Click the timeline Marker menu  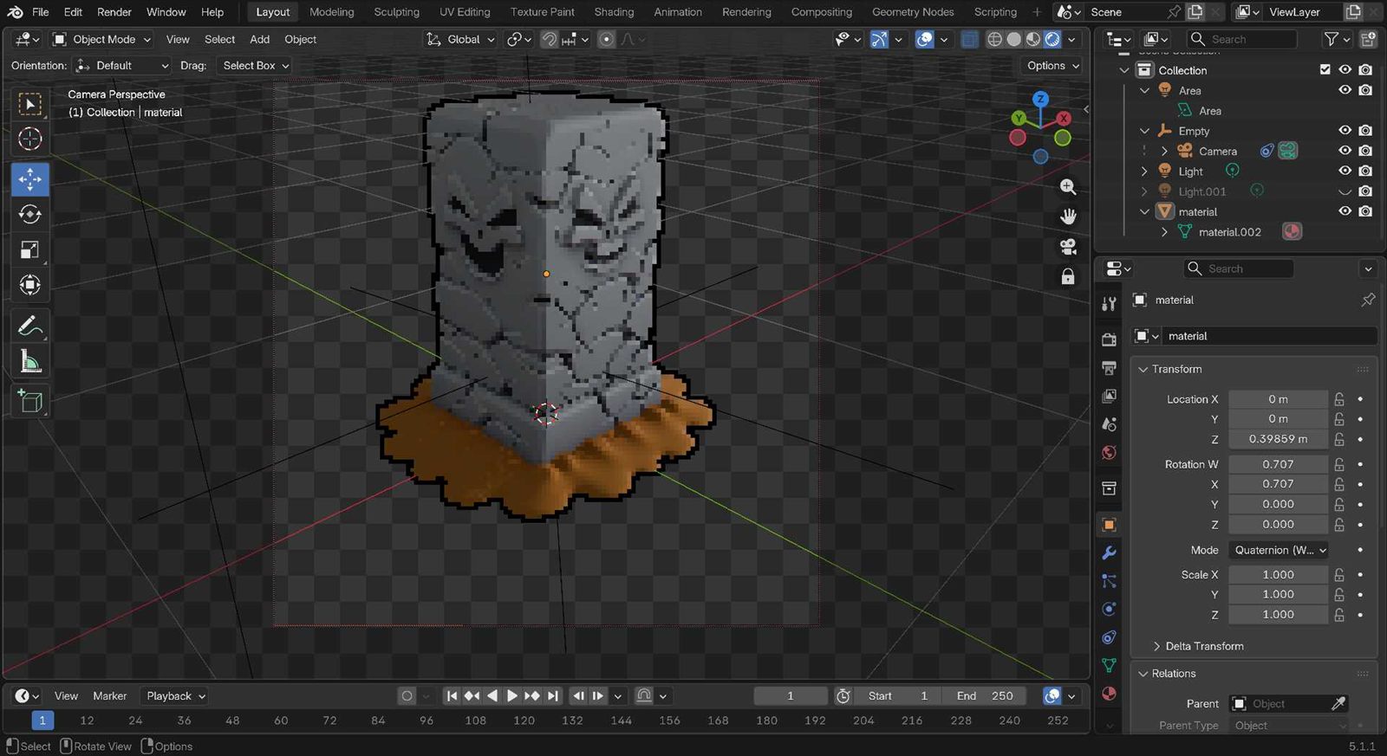point(110,696)
